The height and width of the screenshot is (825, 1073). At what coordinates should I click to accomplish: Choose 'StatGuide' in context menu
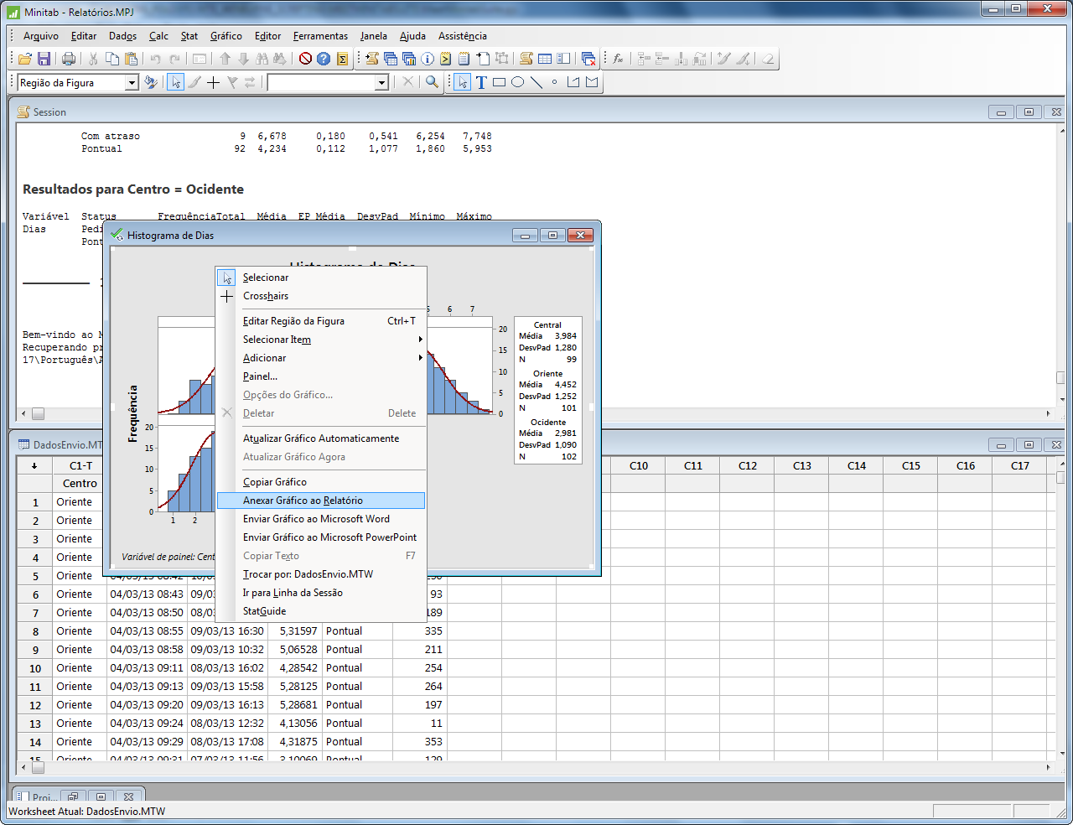[x=321, y=611]
